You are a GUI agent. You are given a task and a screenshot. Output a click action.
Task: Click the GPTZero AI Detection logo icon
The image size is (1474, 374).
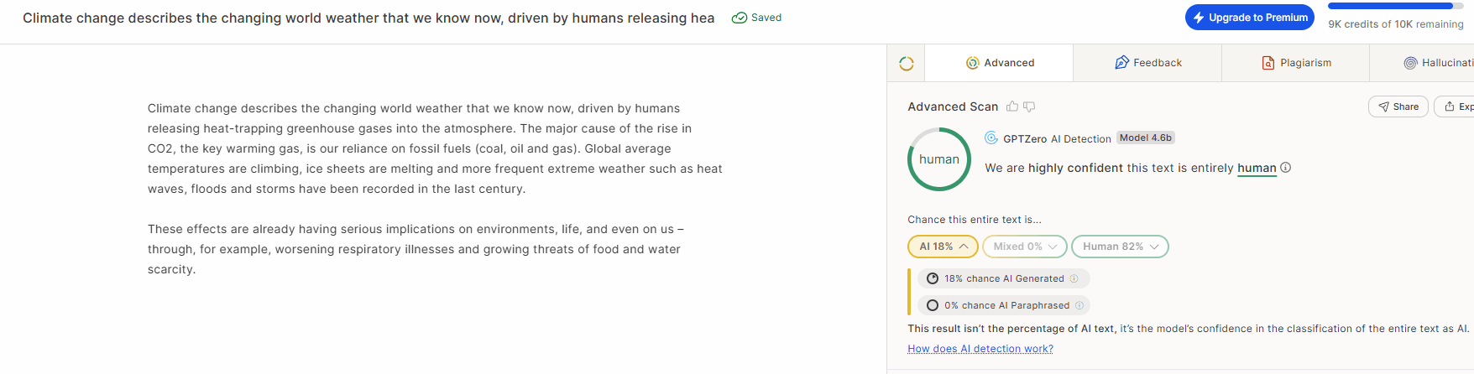click(x=991, y=138)
